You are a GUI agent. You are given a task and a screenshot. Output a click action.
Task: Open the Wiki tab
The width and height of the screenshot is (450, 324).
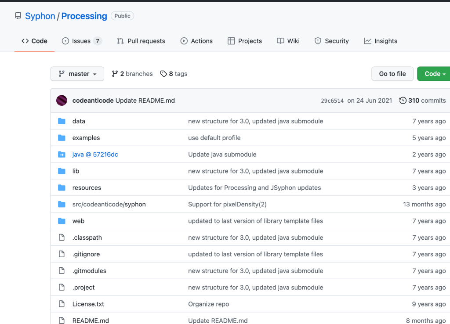[x=288, y=41]
